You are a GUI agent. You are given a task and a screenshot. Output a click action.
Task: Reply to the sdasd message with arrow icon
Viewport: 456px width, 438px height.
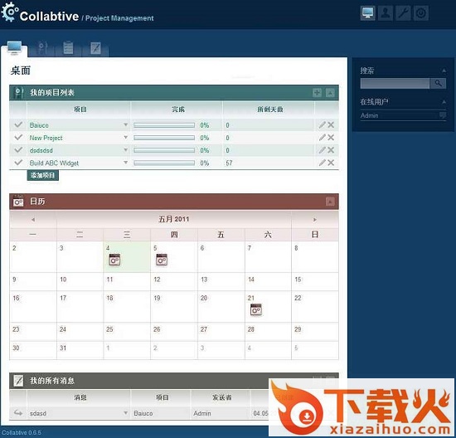[18, 412]
